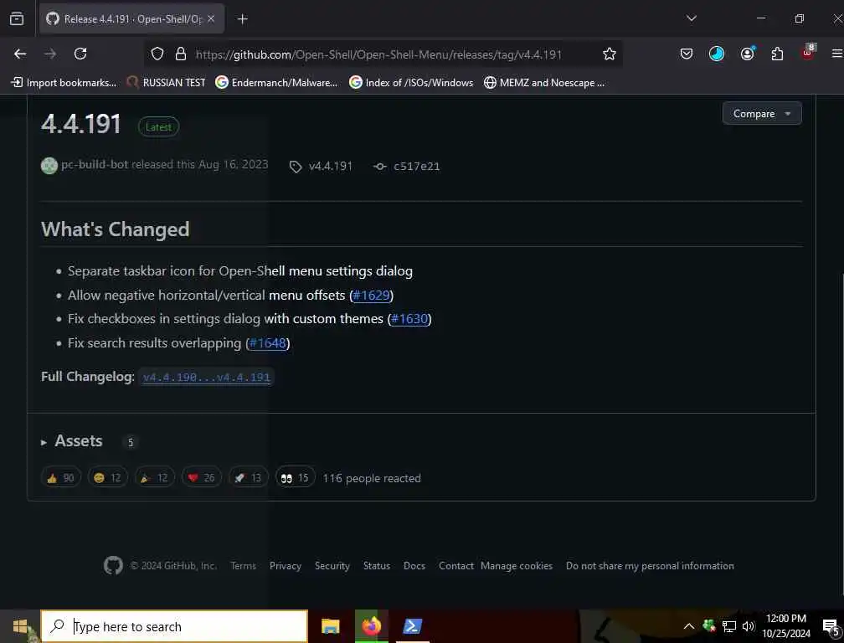Open pc-build-bot profile link
844x643 pixels.
point(95,165)
